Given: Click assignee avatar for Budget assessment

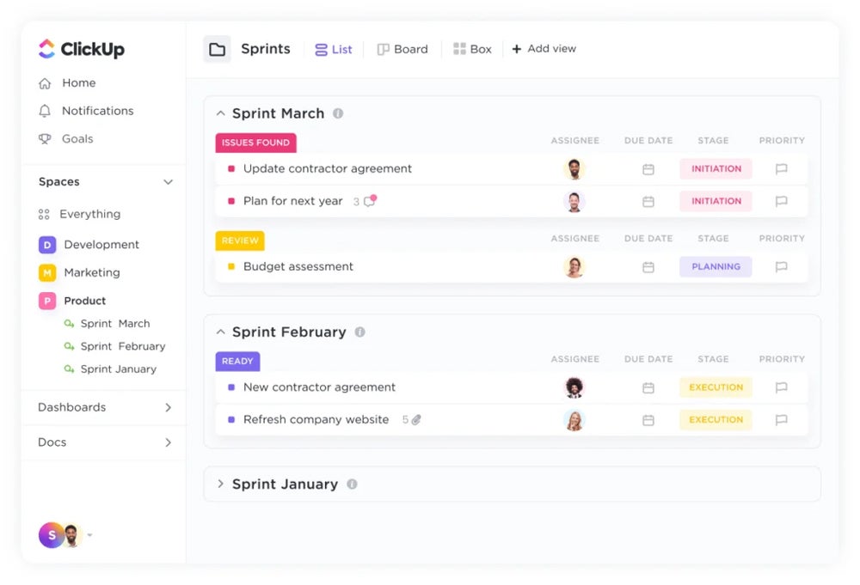Looking at the screenshot, I should (x=574, y=267).
